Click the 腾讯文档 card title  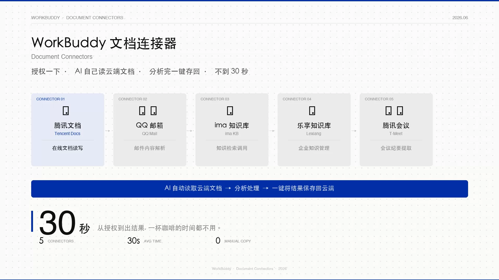pos(68,125)
